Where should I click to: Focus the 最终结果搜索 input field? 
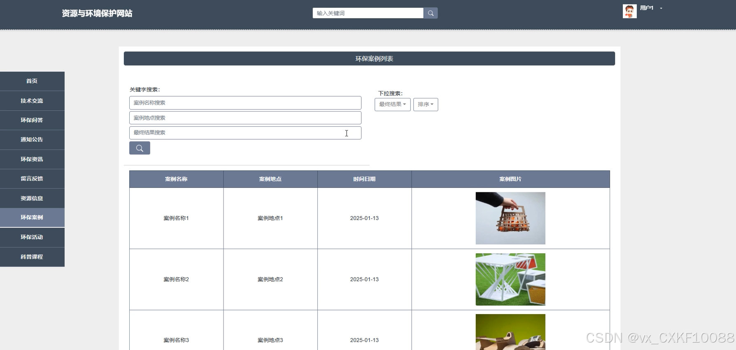point(245,133)
